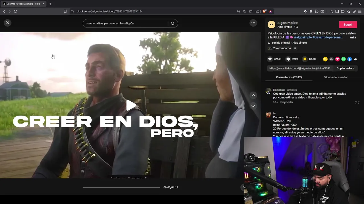Select the Juanma TikTok browser tab

click(x=24, y=4)
